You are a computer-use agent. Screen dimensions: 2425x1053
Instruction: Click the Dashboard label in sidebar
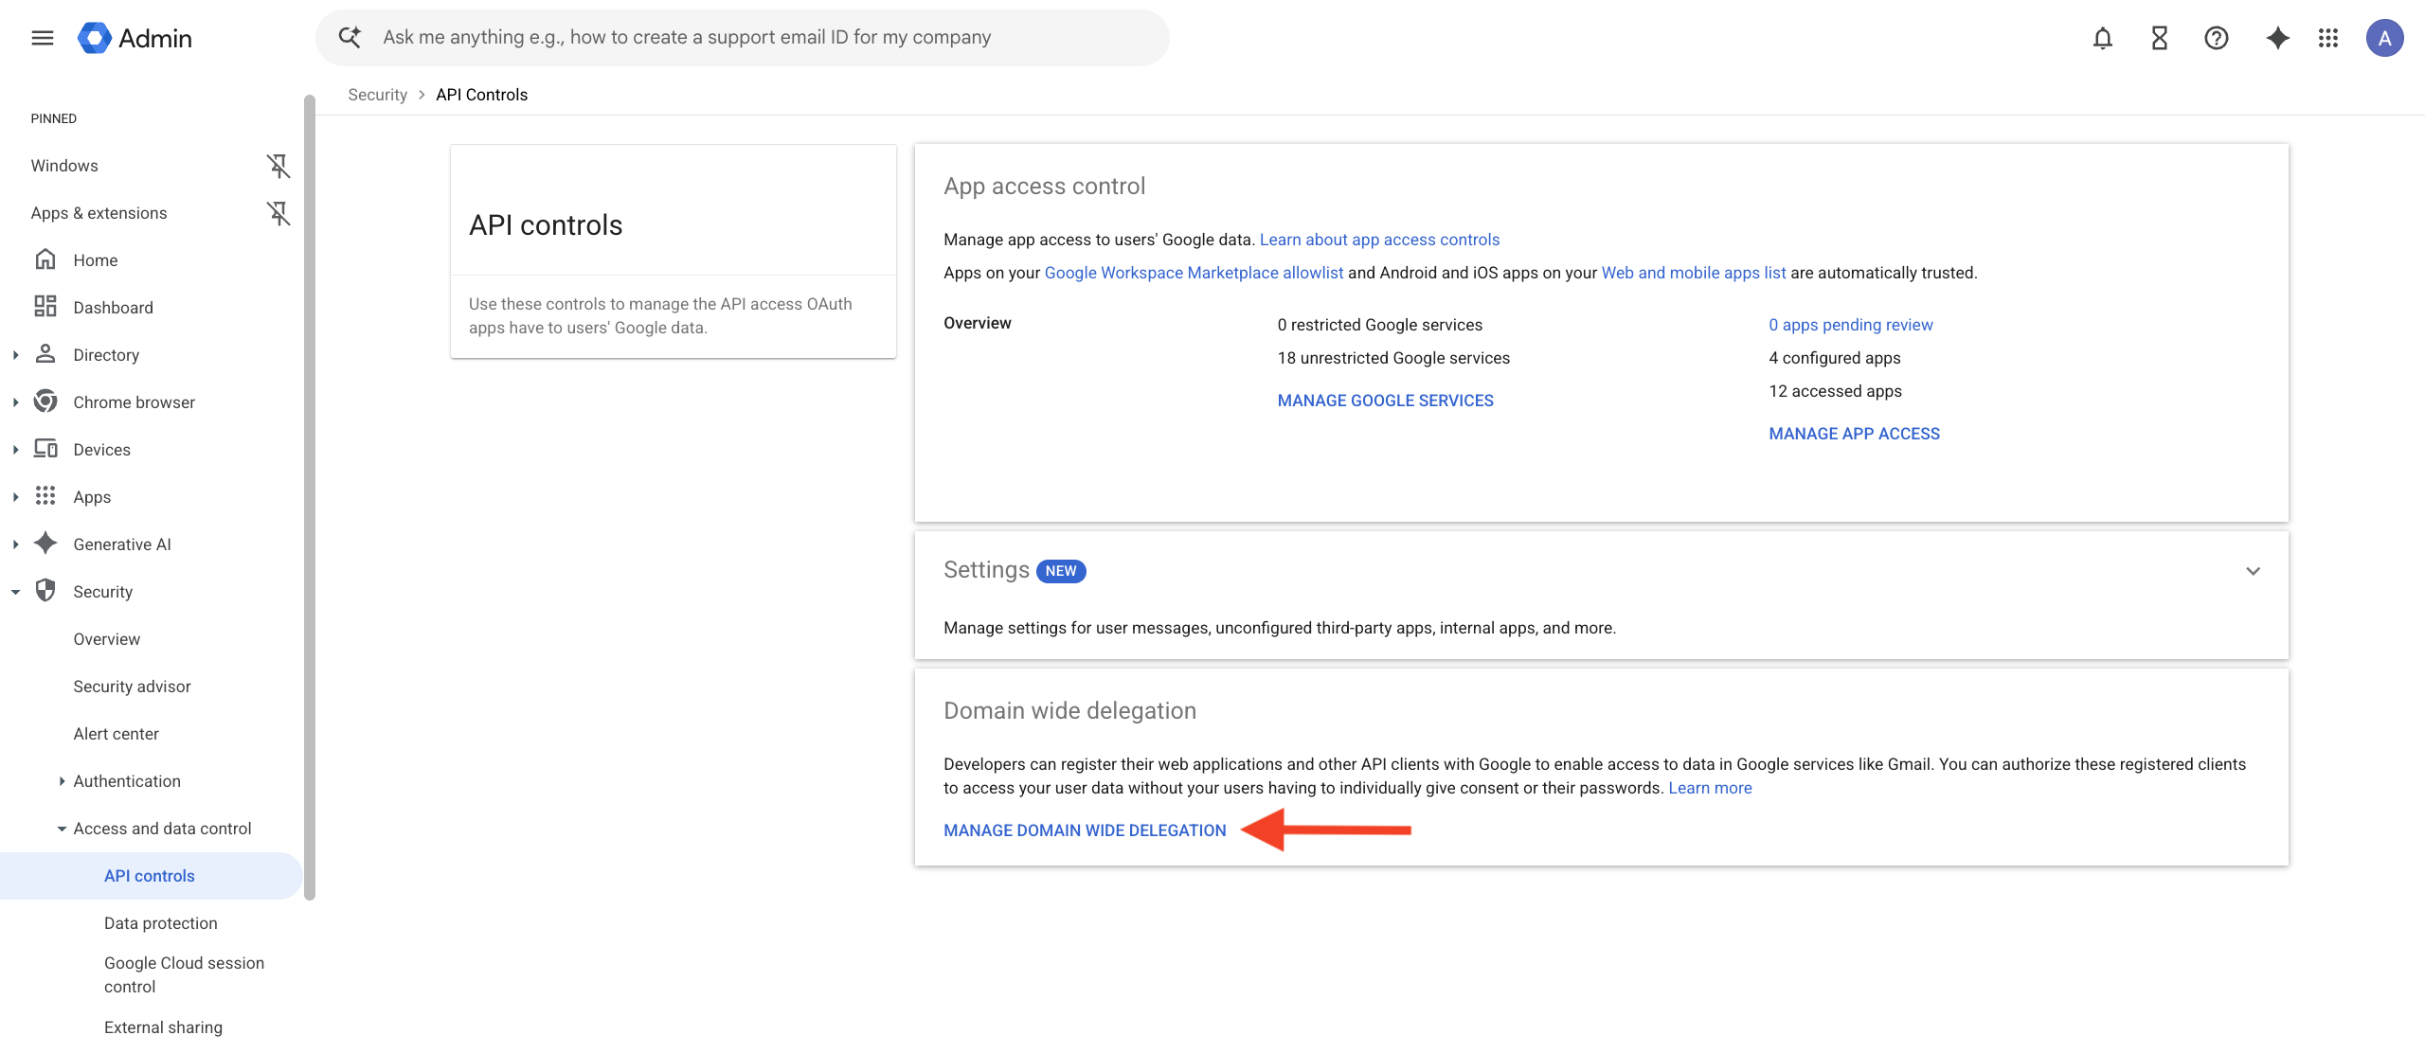(113, 308)
